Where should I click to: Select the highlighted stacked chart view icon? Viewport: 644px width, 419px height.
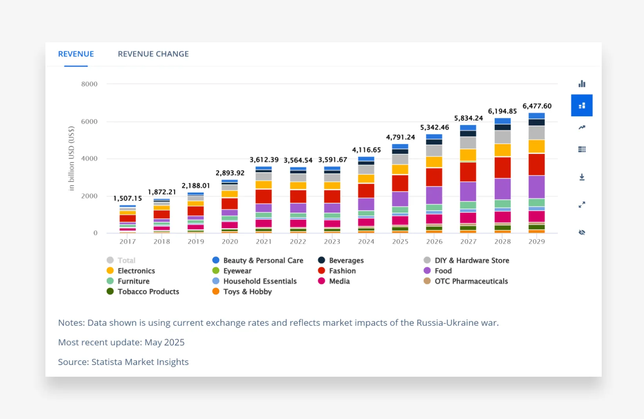[x=582, y=105]
